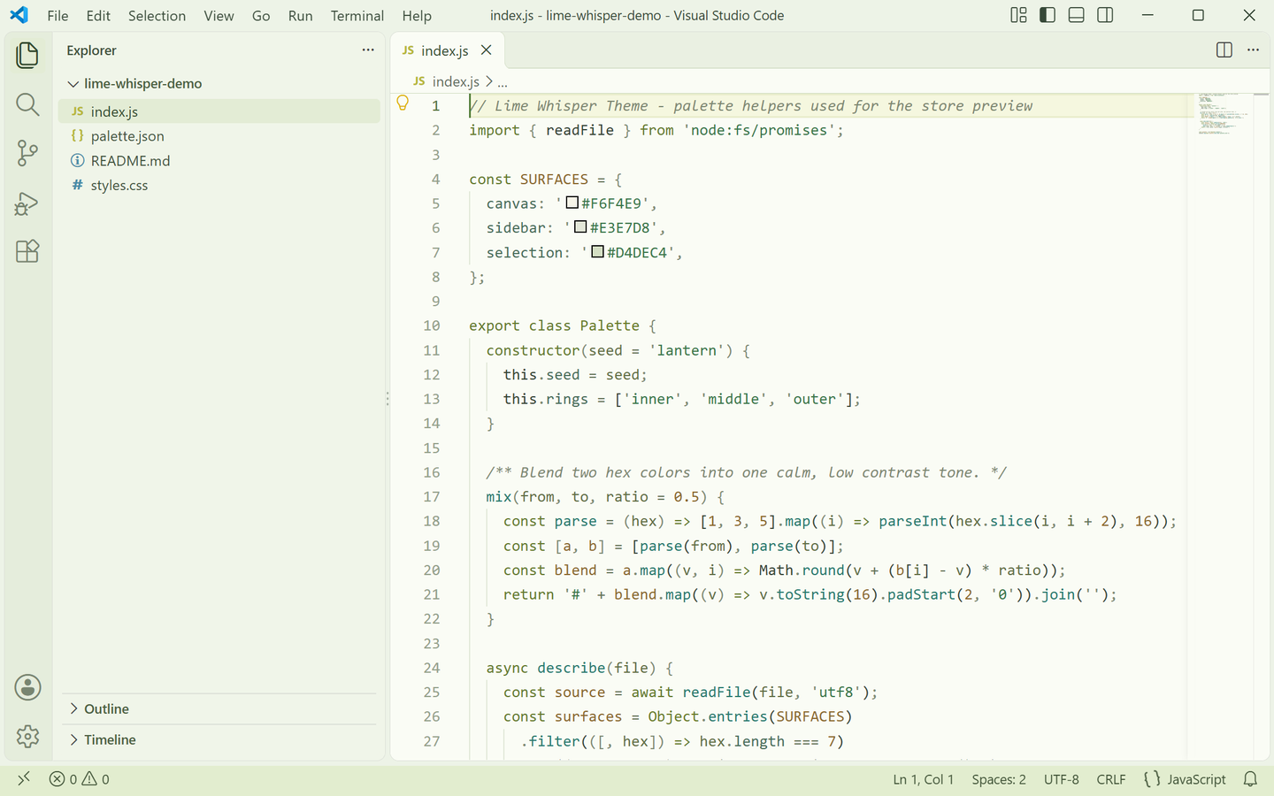Open the Explorer view in activity bar

[x=27, y=55]
